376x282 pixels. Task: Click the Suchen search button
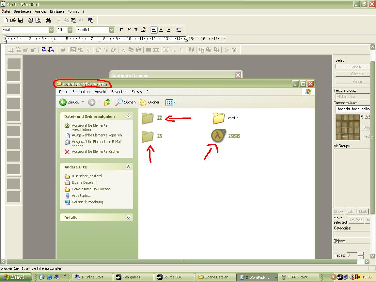pos(125,102)
